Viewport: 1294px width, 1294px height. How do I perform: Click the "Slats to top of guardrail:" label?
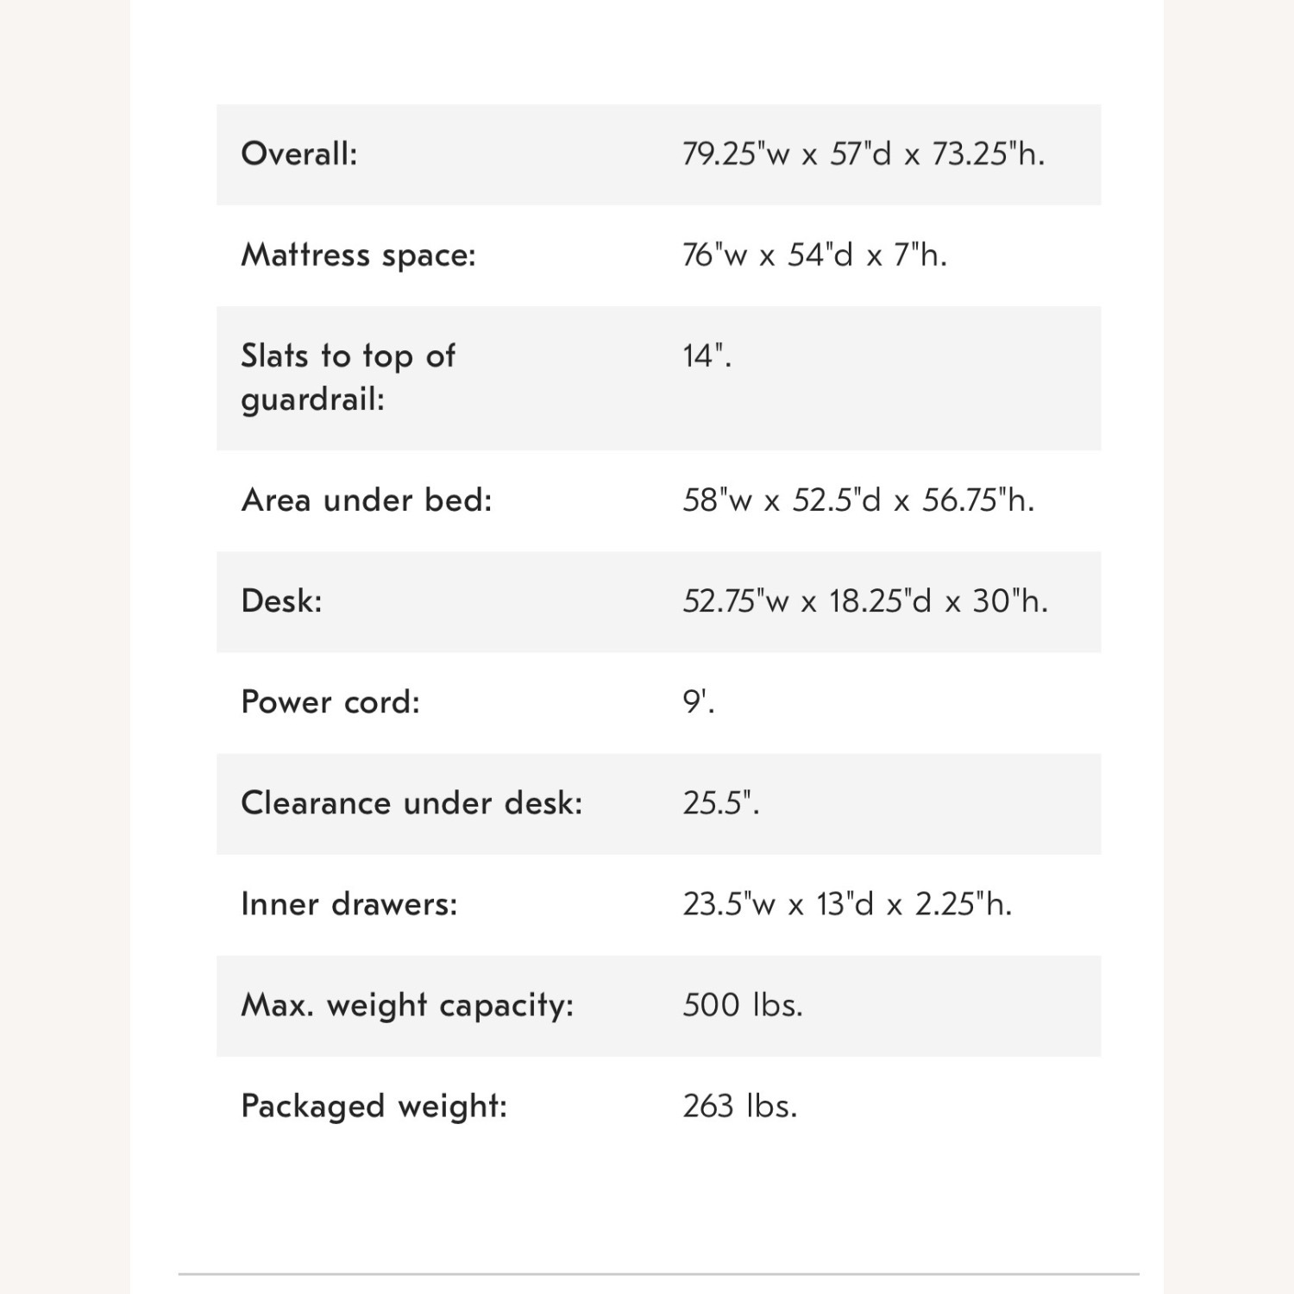348,377
